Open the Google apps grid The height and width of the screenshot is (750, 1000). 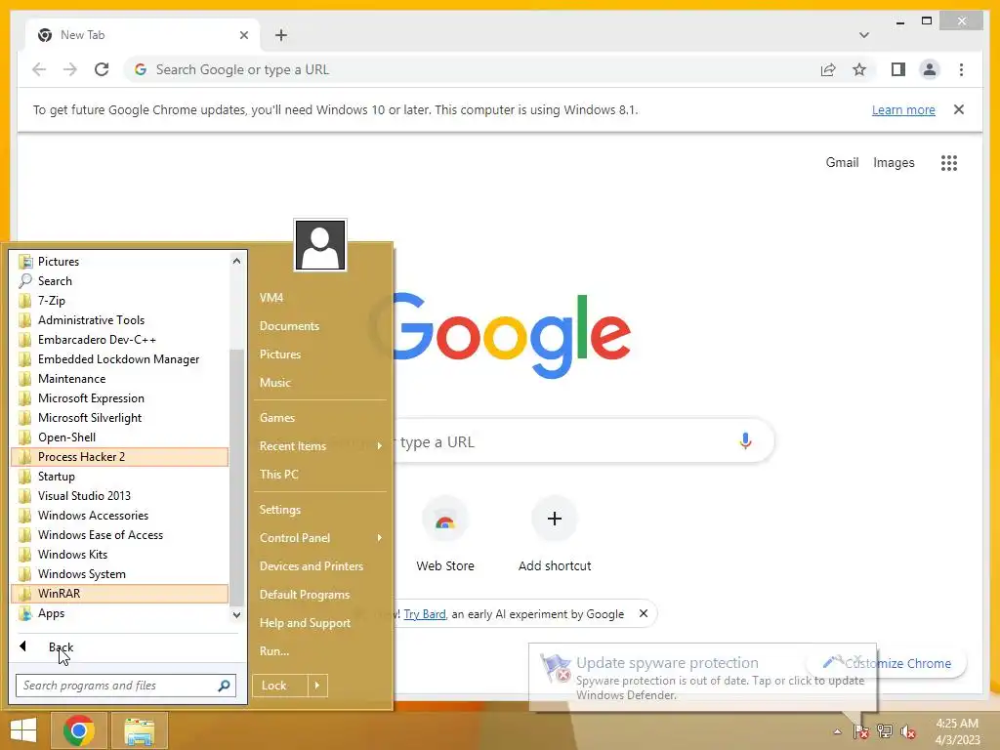(x=949, y=163)
